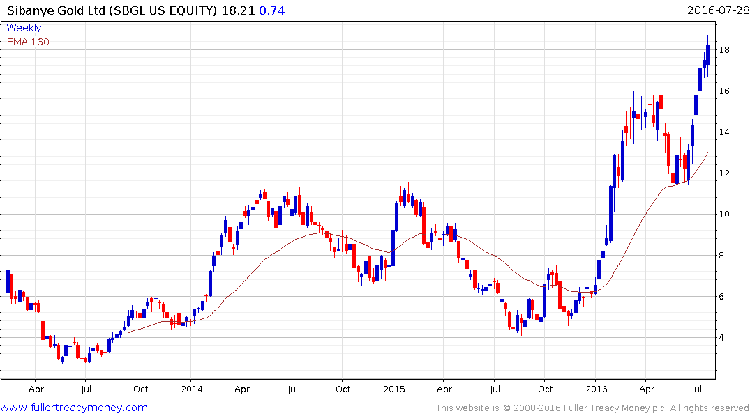Click the latest weekly candle near 18
This screenshot has width=750, height=418.
click(708, 55)
